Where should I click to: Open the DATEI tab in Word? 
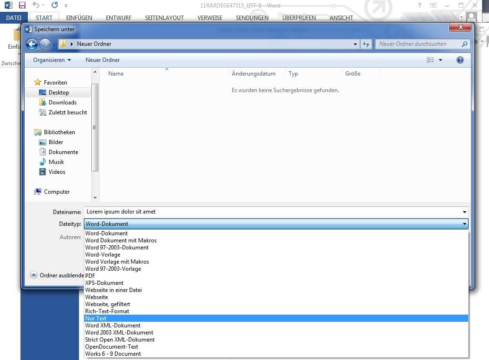tap(14, 18)
